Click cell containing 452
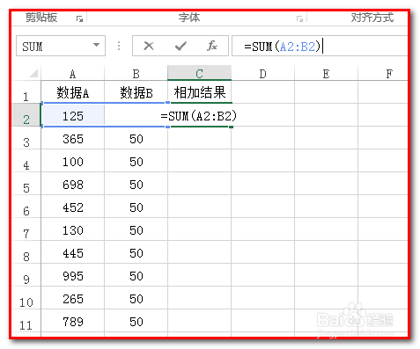The width and height of the screenshot is (420, 349). [x=72, y=207]
